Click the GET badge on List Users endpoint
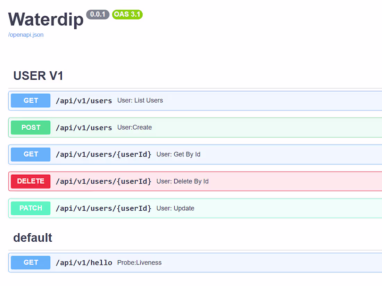Viewport: 382px width, 286px height. 30,100
